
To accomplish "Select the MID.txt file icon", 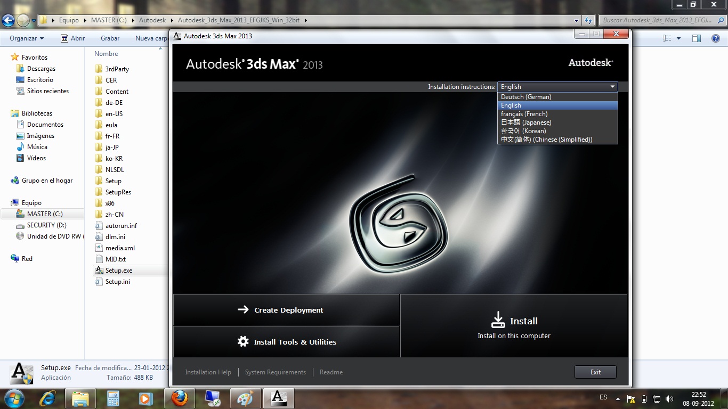I will tap(99, 259).
